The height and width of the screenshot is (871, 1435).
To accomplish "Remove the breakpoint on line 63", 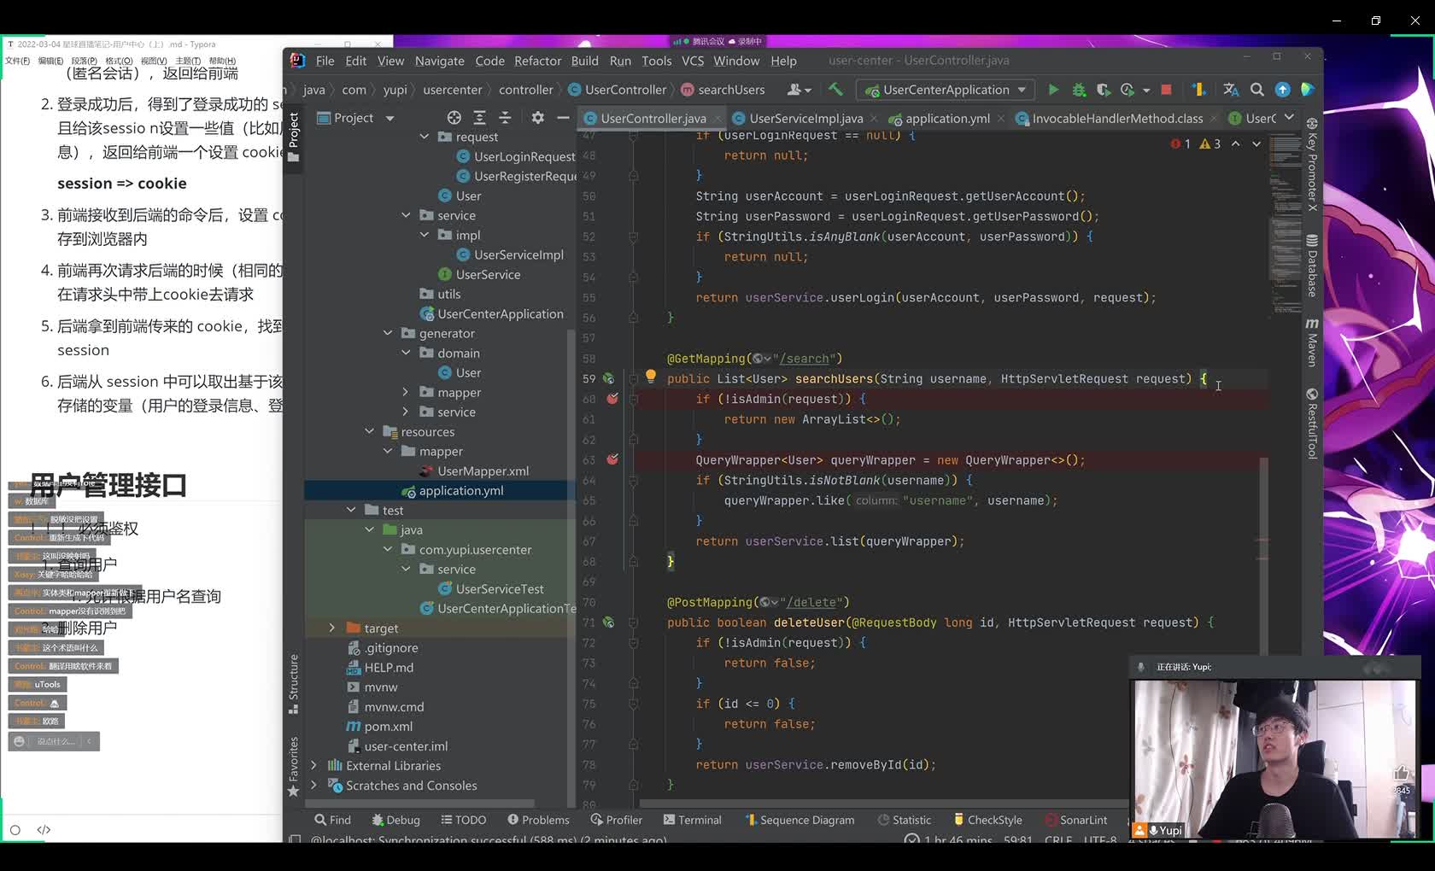I will click(x=612, y=460).
